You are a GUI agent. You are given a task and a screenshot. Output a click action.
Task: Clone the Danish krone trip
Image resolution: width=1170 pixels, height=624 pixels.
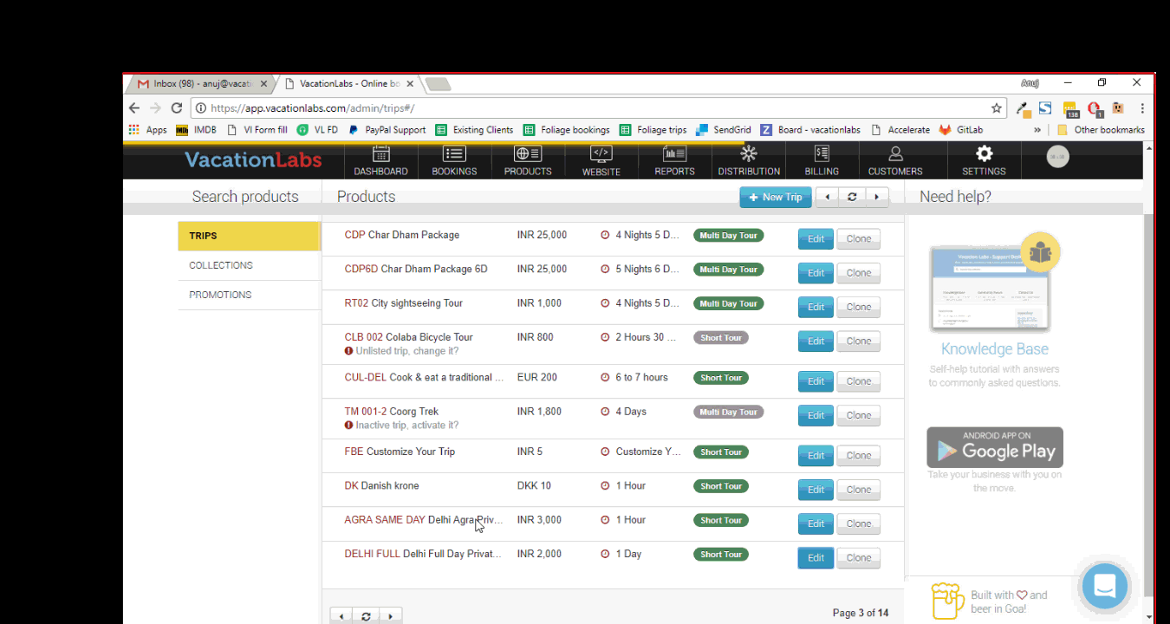858,490
